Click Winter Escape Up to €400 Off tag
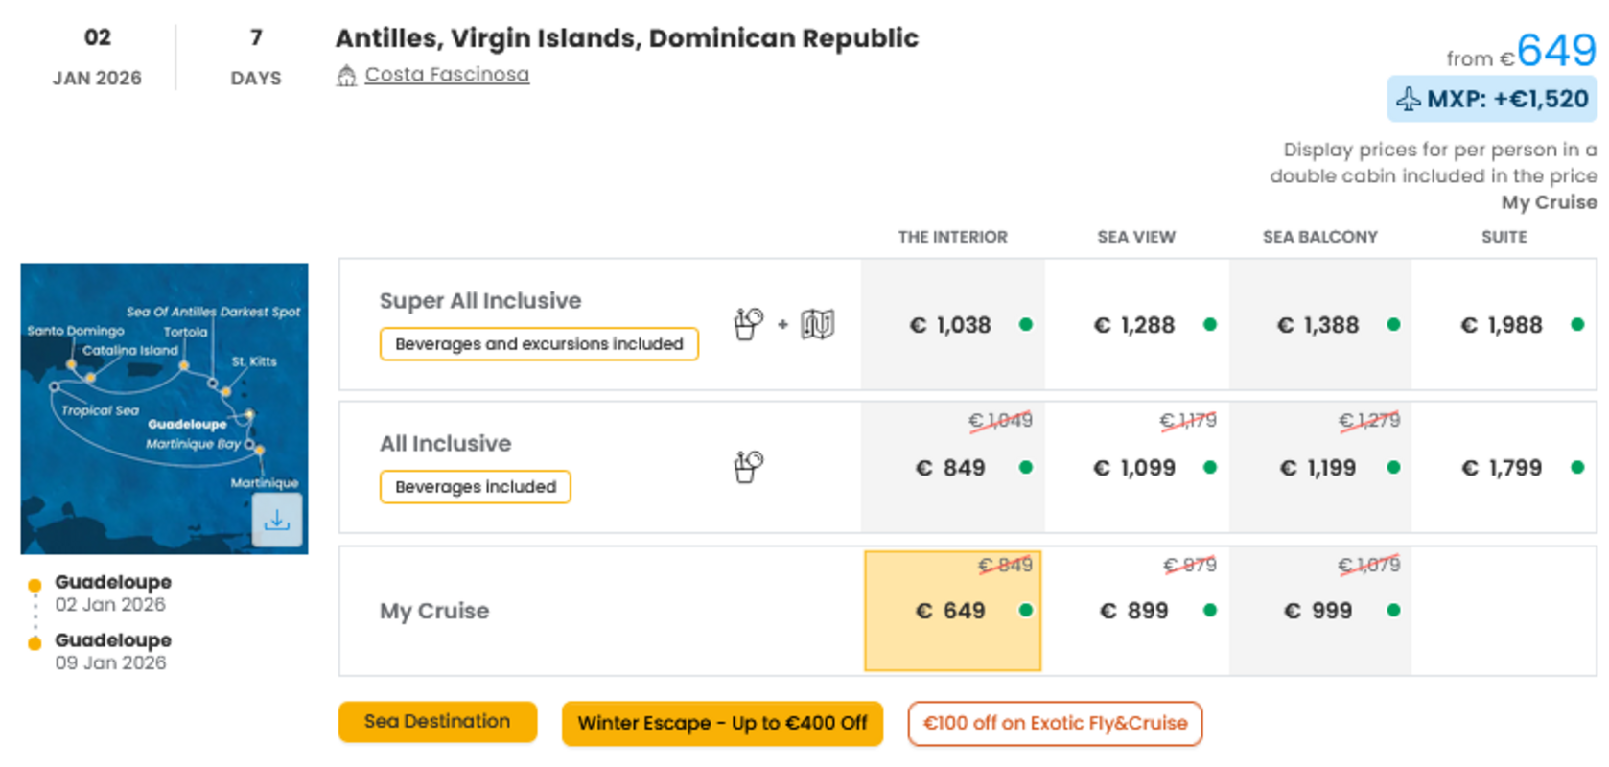The image size is (1609, 767). click(x=722, y=723)
